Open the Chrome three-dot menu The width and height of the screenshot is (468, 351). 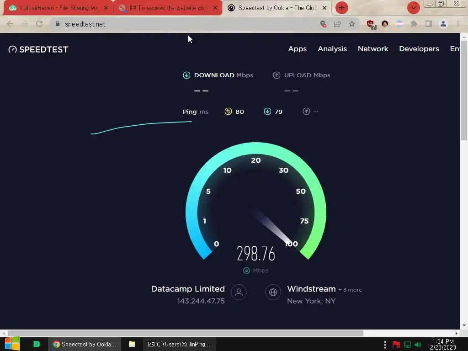(458, 24)
